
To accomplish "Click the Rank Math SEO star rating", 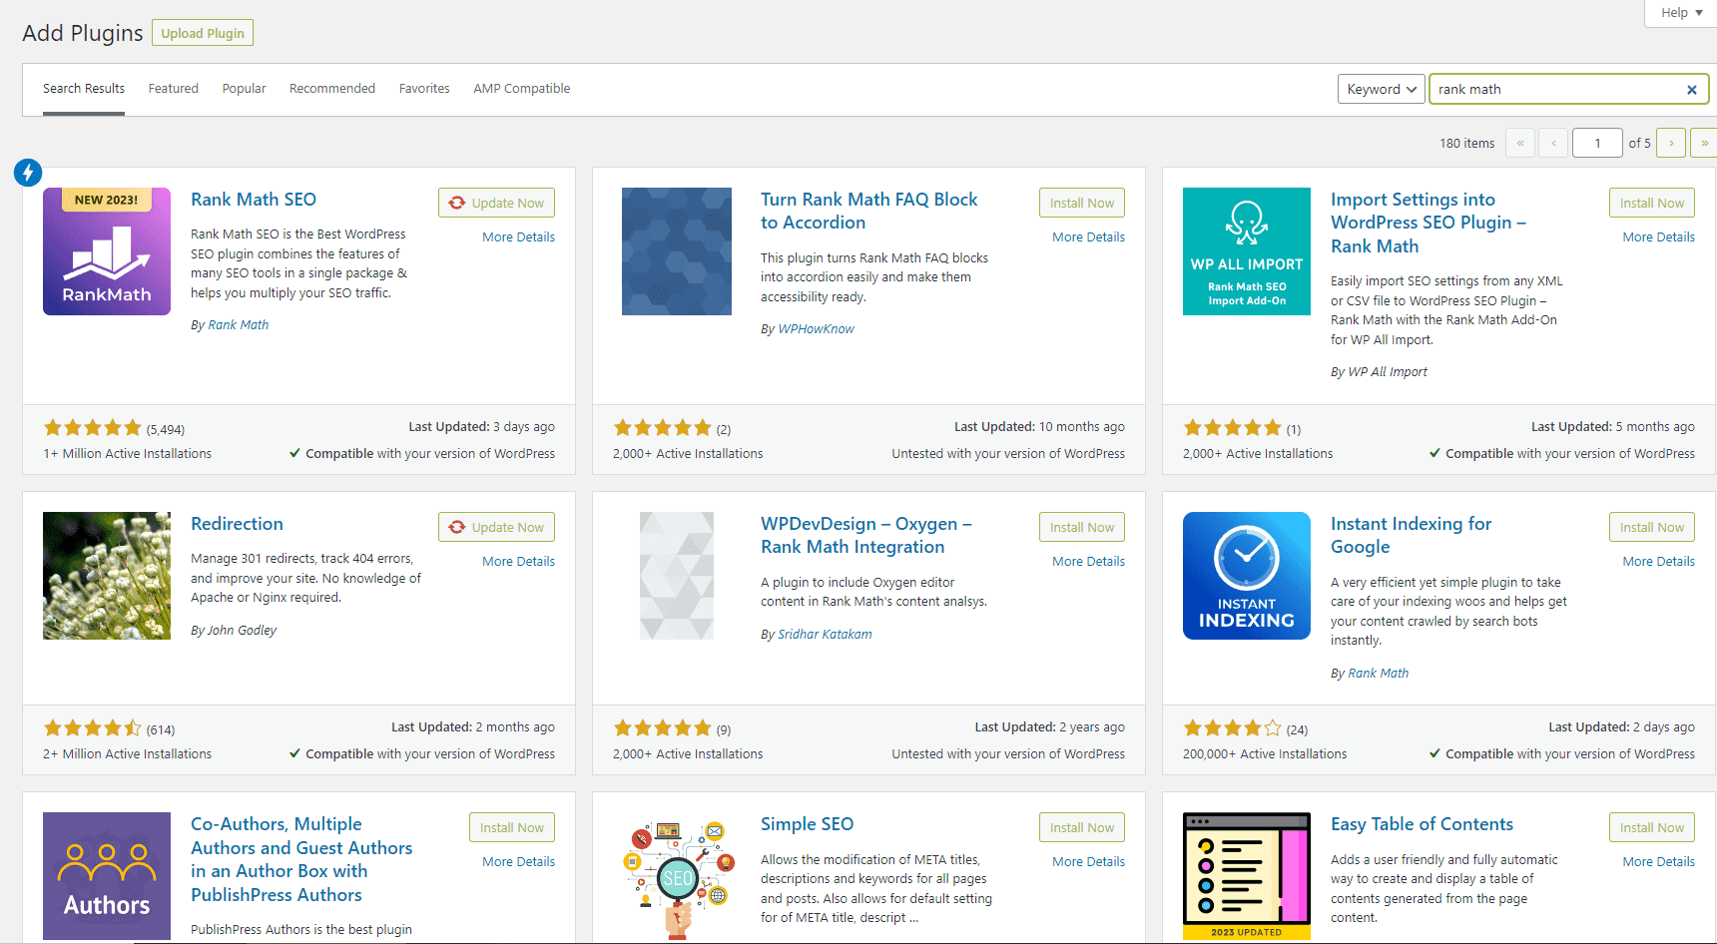I will click(93, 428).
